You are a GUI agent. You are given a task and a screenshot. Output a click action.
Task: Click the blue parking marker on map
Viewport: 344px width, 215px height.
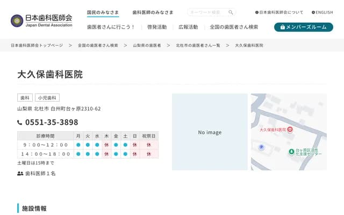262,147
